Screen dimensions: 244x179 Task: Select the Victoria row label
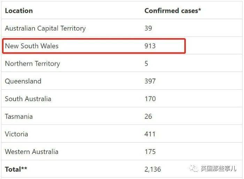16,134
